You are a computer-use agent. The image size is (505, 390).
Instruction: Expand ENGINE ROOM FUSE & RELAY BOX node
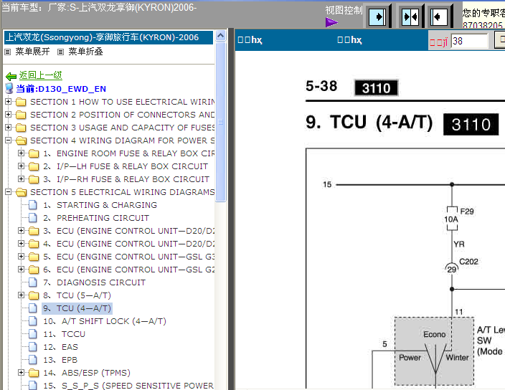pos(22,153)
